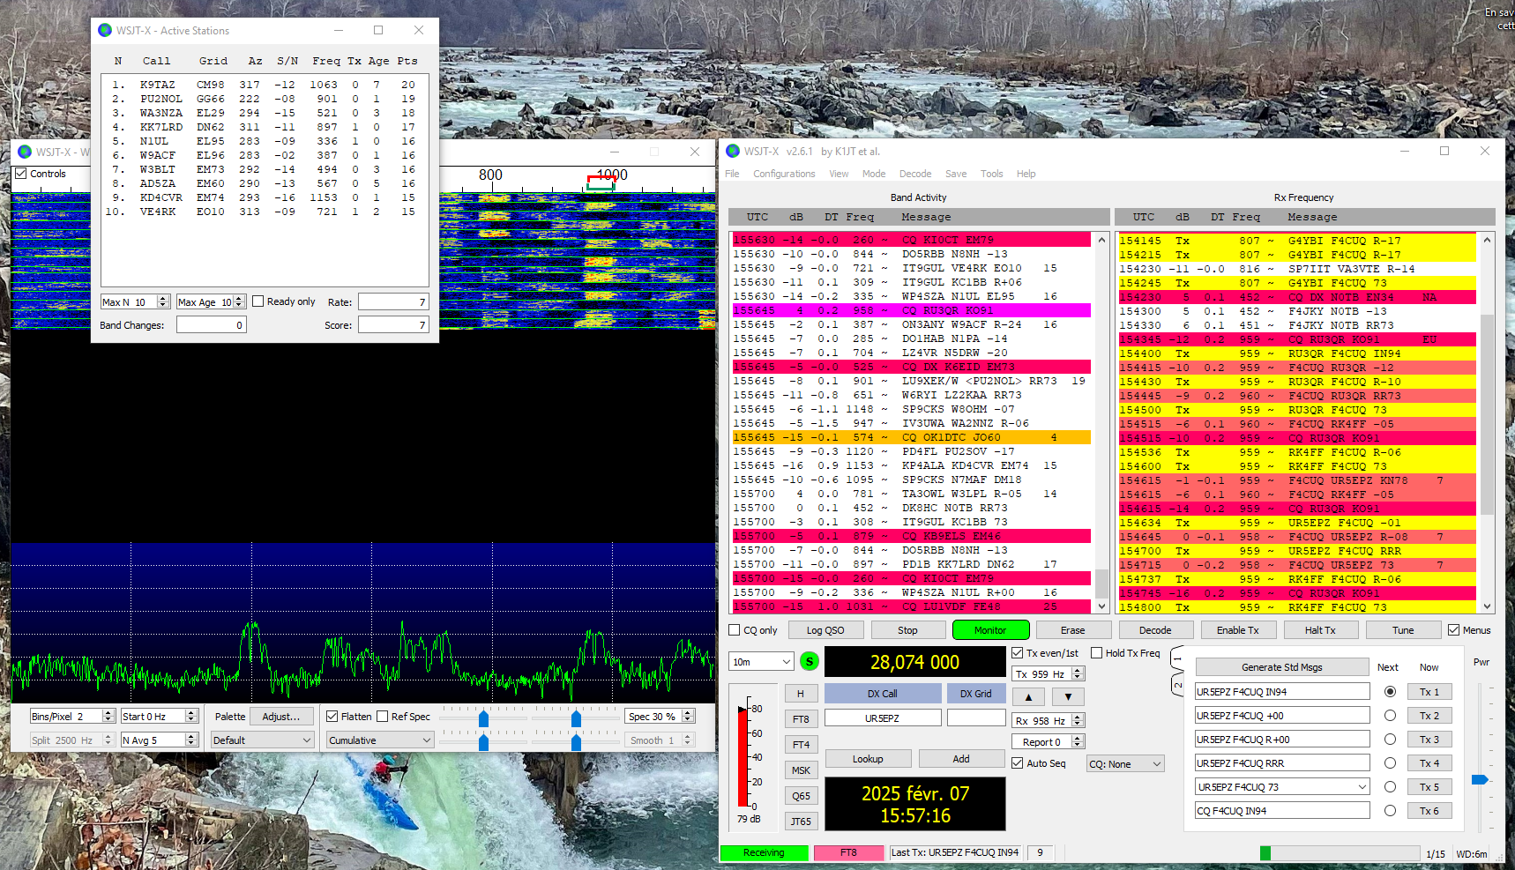Click the Halt Tx button
Image resolution: width=1515 pixels, height=870 pixels.
[1320, 630]
